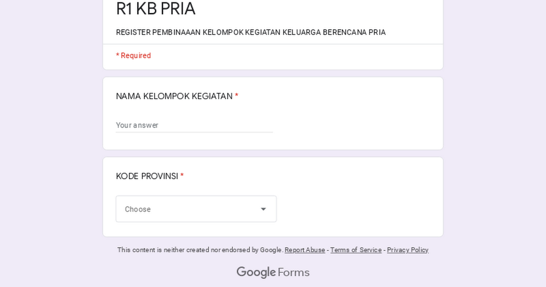Screen dimensions: 546x287
Task: Expand the province code selection list
Action: pyautogui.click(x=196, y=209)
